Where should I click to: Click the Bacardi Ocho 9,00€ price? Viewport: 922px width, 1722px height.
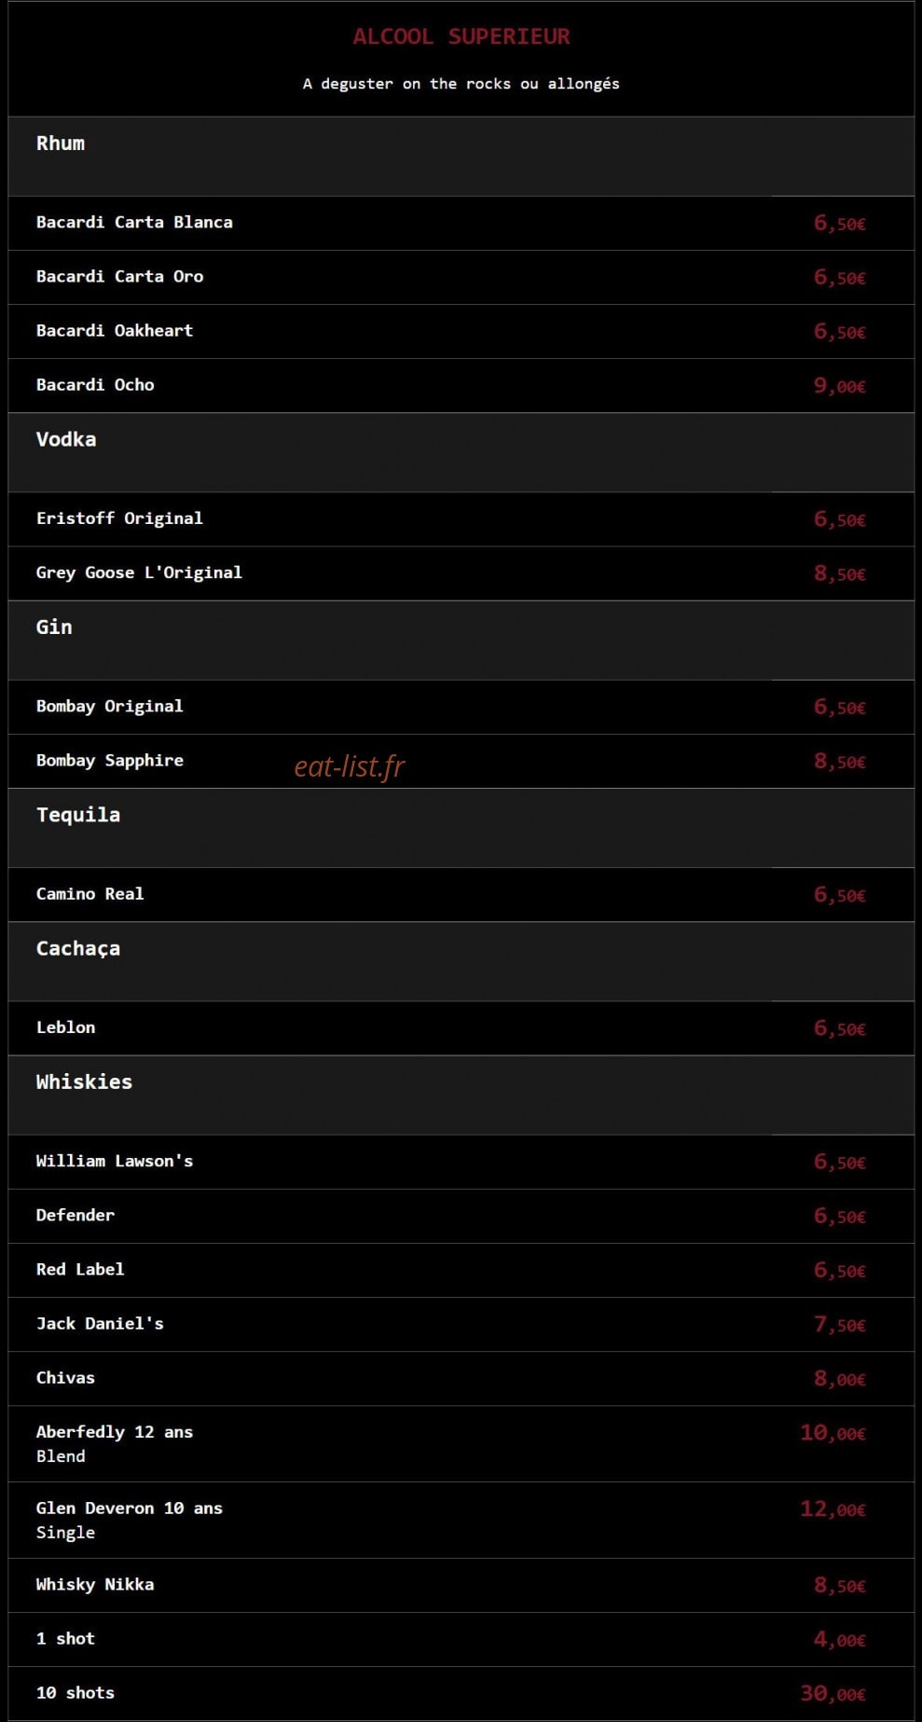pyautogui.click(x=839, y=386)
